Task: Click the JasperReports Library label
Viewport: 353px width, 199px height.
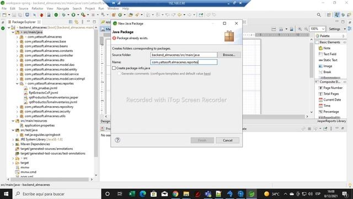Action: (x=331, y=121)
